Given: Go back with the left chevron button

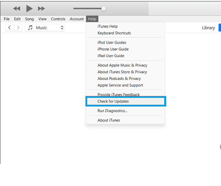Looking at the screenshot, I should pyautogui.click(x=9, y=28).
